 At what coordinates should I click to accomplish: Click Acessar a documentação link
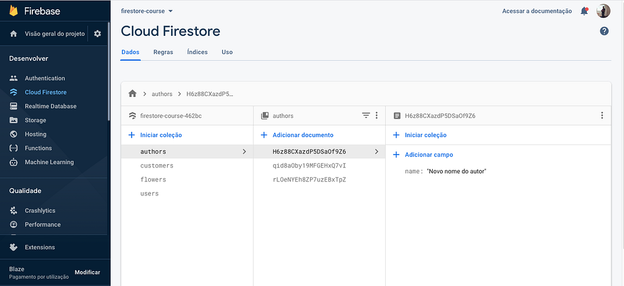537,11
